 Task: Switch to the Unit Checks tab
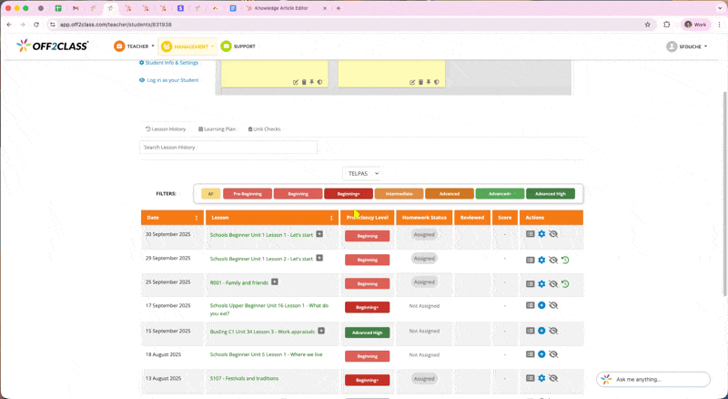265,129
